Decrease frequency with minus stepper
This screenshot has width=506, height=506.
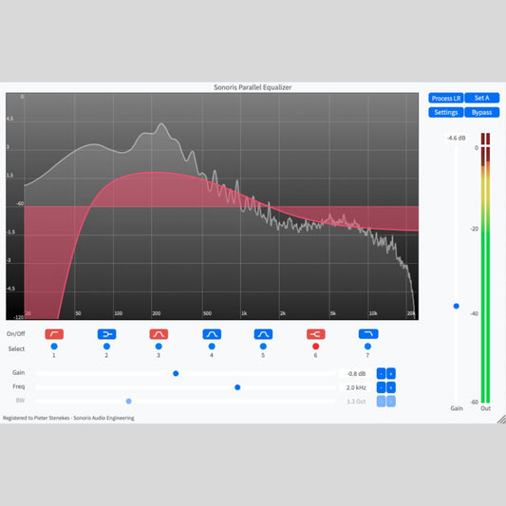click(x=381, y=387)
